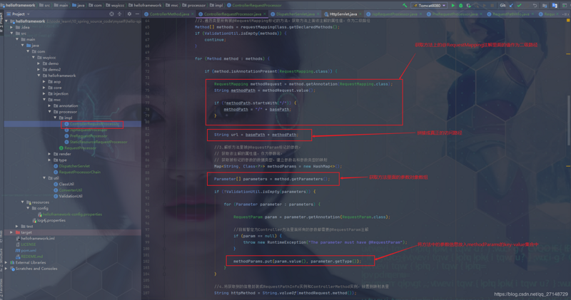Click the Git commit checkmark icon
571x300 pixels.
tap(519, 6)
